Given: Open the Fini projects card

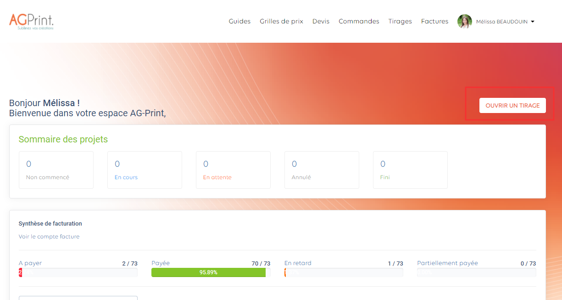Looking at the screenshot, I should pyautogui.click(x=410, y=170).
